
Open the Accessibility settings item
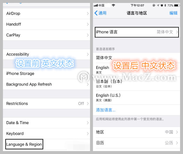[x=46, y=54]
